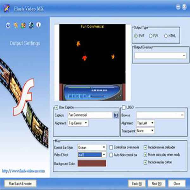Click the two-people users icon
Screen dimensions: 190x190
23,25
